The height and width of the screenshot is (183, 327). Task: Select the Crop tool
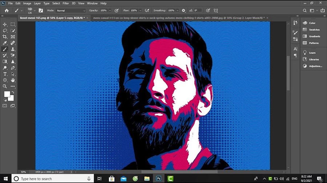tap(5, 37)
